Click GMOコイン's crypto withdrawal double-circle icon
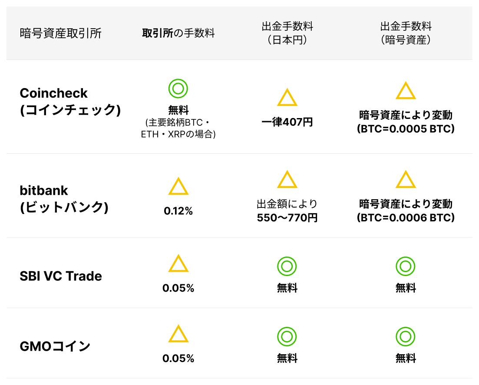This screenshot has width=479, height=385. tap(406, 336)
